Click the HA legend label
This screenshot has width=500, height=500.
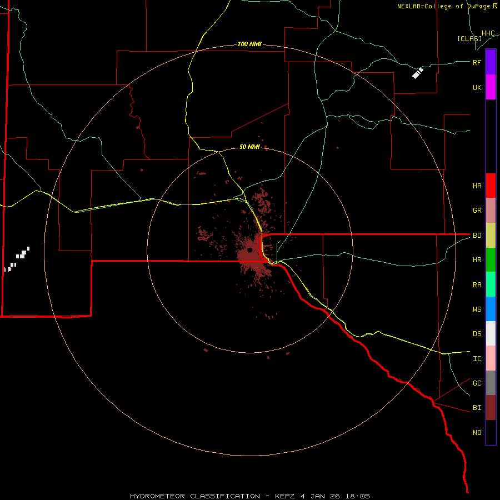477,186
